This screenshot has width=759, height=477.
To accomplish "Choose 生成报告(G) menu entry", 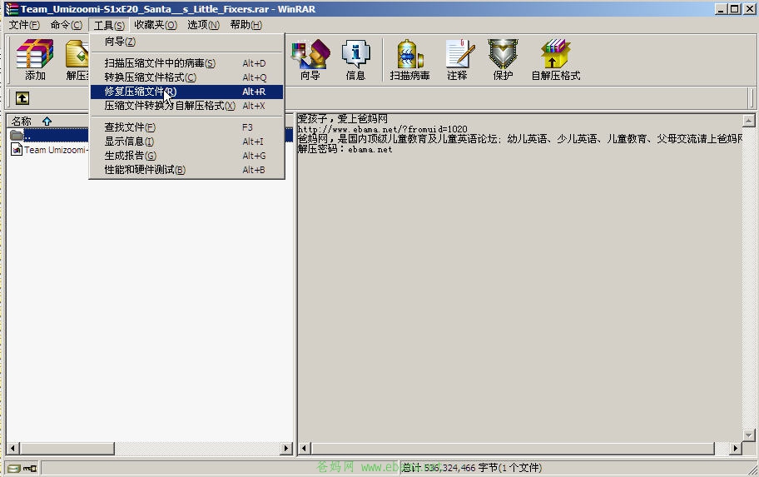I will 187,156.
